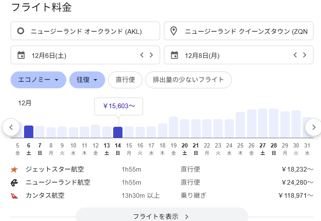Click the destination map pin icon
Screen dimensions: 321x221
[x=174, y=31]
